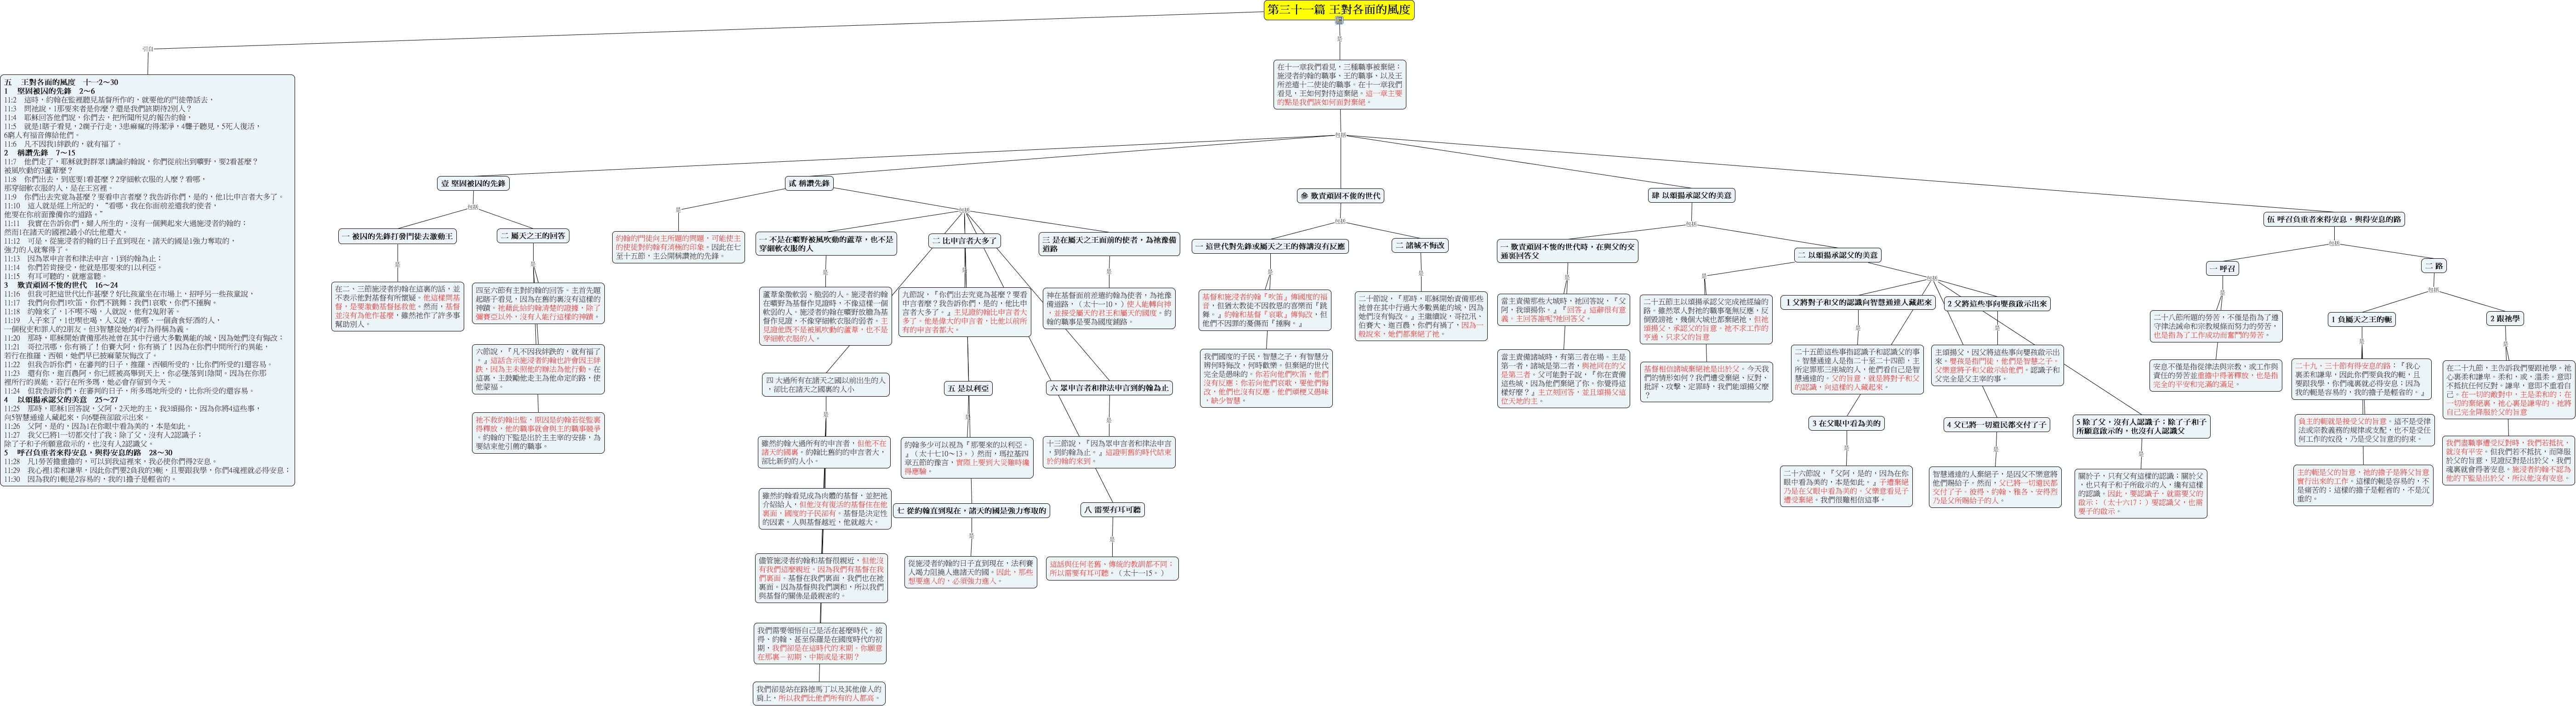This screenshot has width=2576, height=706.
Task: Select node 八 需要有耳可聽
Action: tap(1112, 510)
